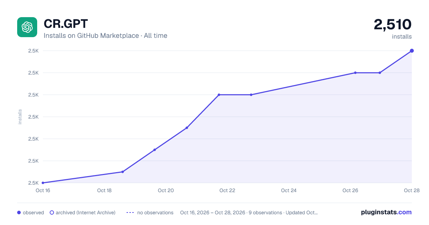Click the 'Oct 18' x-axis label
Image resolution: width=429 pixels, height=225 pixels.
(x=104, y=190)
